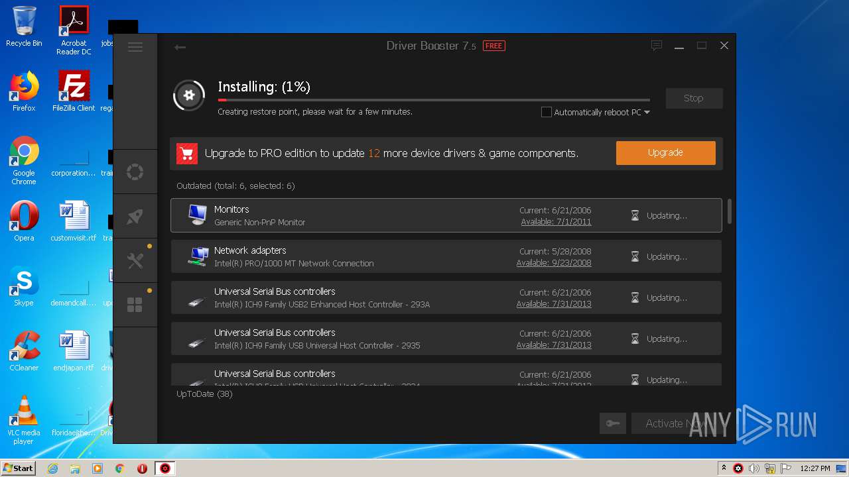The height and width of the screenshot is (477, 849).
Task: Click the hourglass icon in Monitors row
Action: [635, 215]
